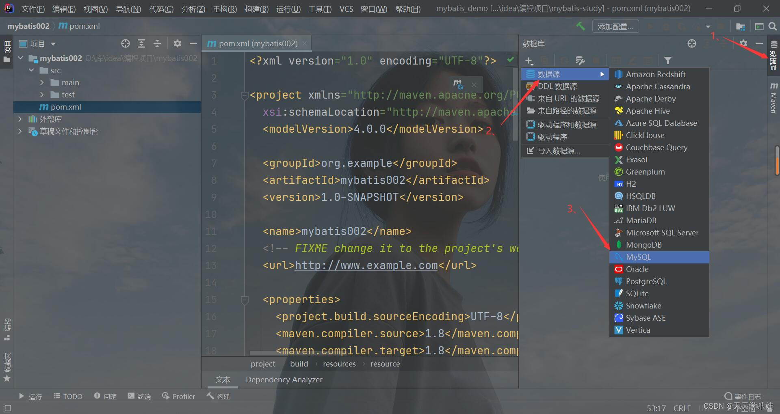The image size is (780, 414).
Task: Click Import Data Sources entry
Action: pos(565,151)
